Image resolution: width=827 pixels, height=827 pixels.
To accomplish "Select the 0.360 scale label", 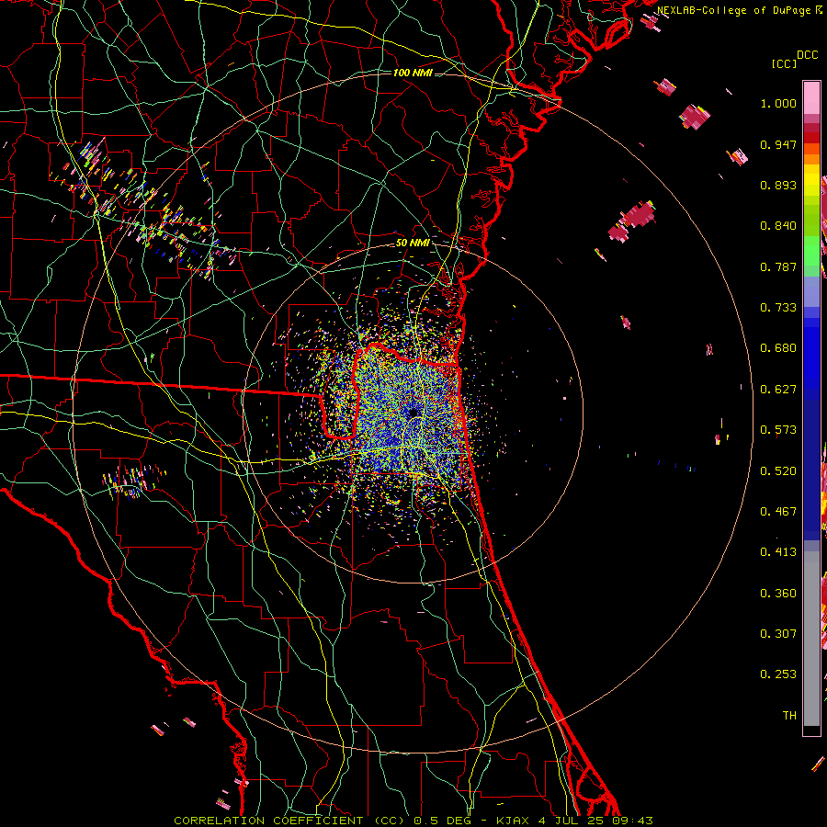I will [x=778, y=594].
